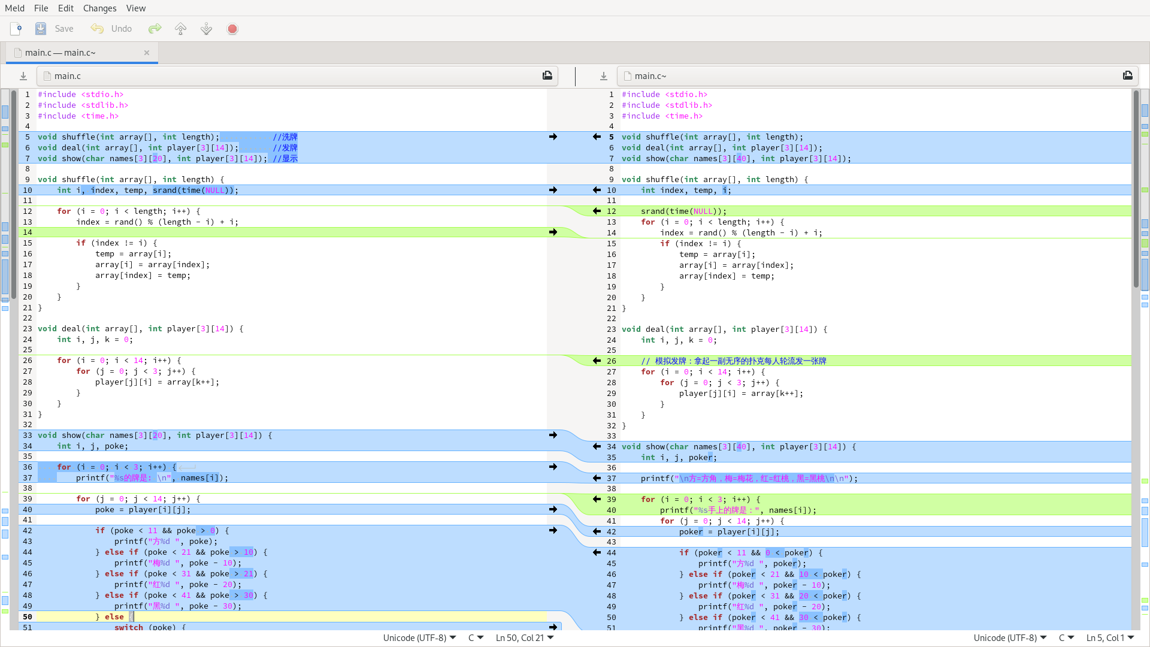Click the main.c~ file chooser field
The width and height of the screenshot is (1150, 647).
[x=878, y=76]
